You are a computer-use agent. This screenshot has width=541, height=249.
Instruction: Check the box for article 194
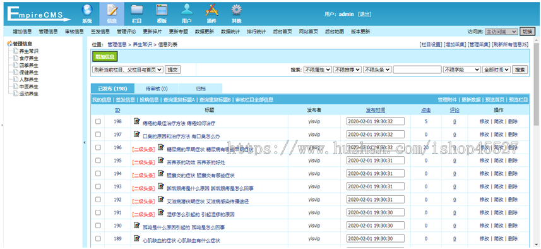(x=98, y=173)
